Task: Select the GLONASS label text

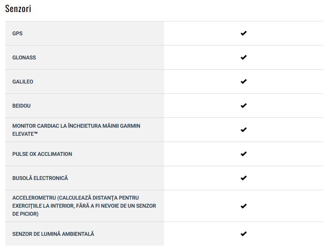Action: click(24, 58)
